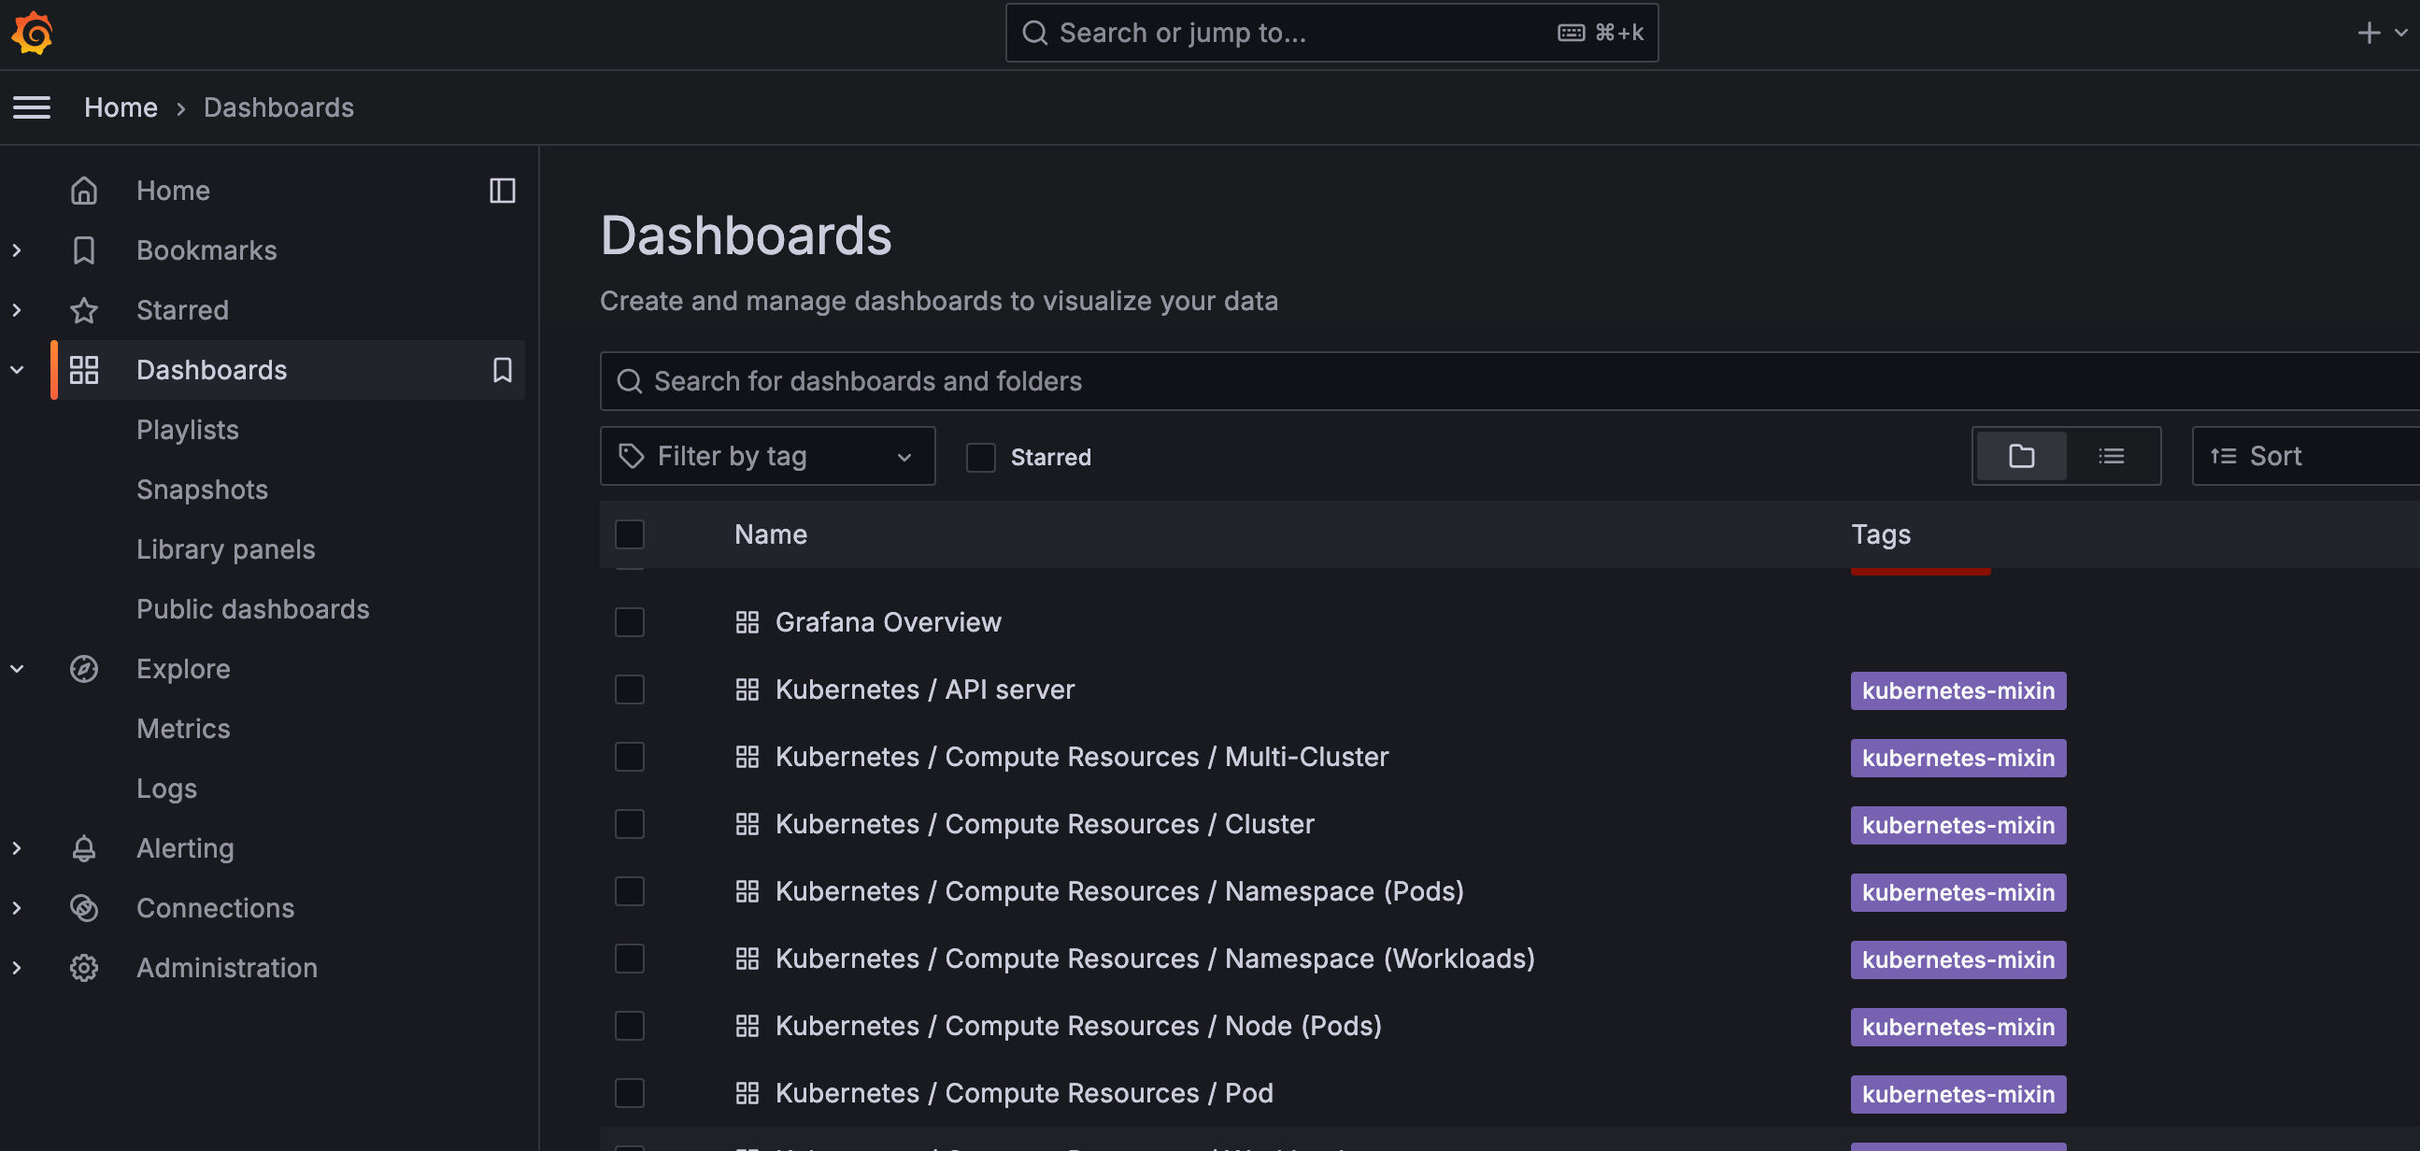
Task: Enable the Starred filter checkbox
Action: point(981,458)
